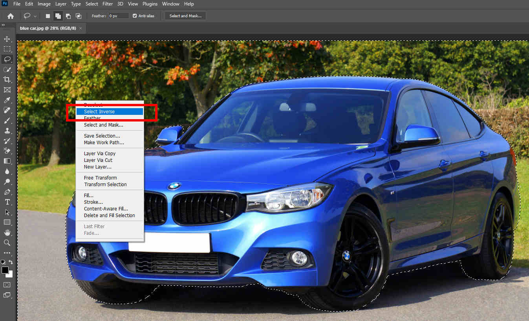Open the Window menu
Image resolution: width=529 pixels, height=321 pixels.
tap(171, 4)
